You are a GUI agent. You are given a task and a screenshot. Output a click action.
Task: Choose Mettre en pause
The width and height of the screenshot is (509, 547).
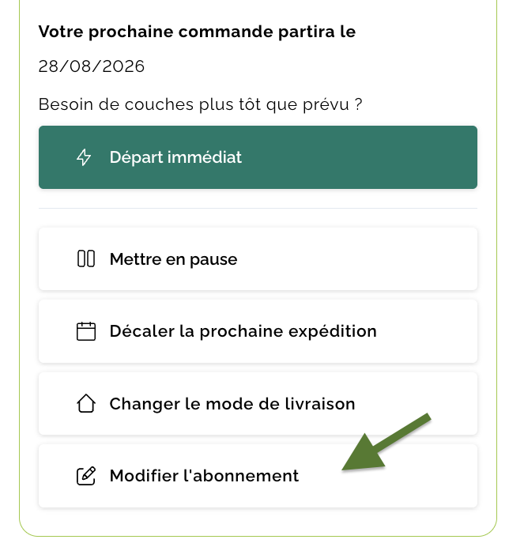click(258, 258)
